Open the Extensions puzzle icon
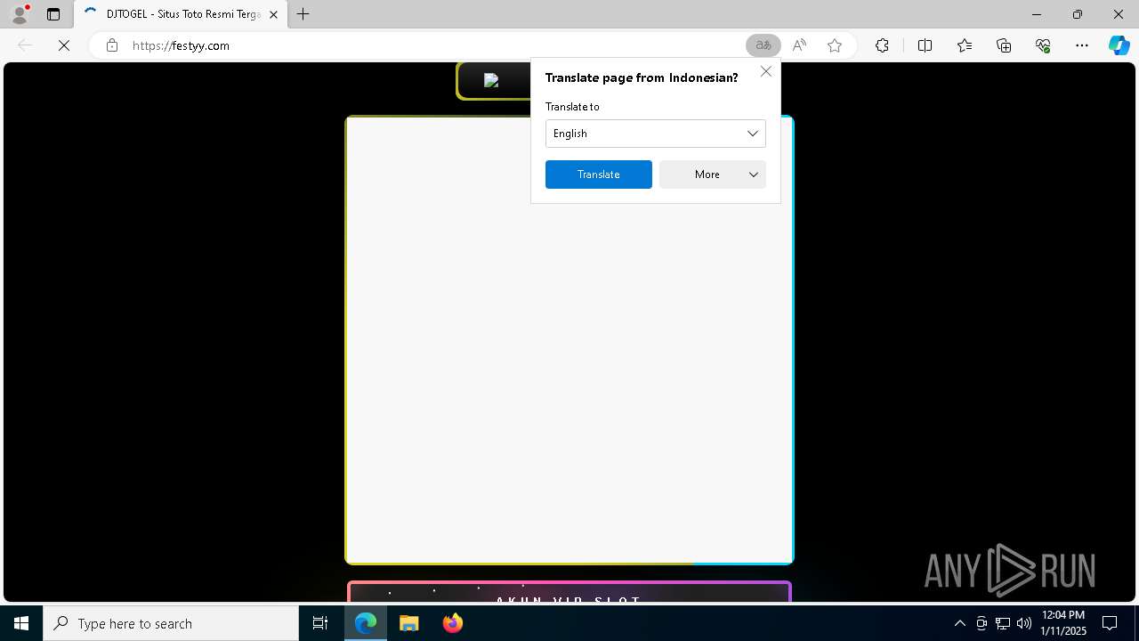The height and width of the screenshot is (641, 1139). pos(882,45)
